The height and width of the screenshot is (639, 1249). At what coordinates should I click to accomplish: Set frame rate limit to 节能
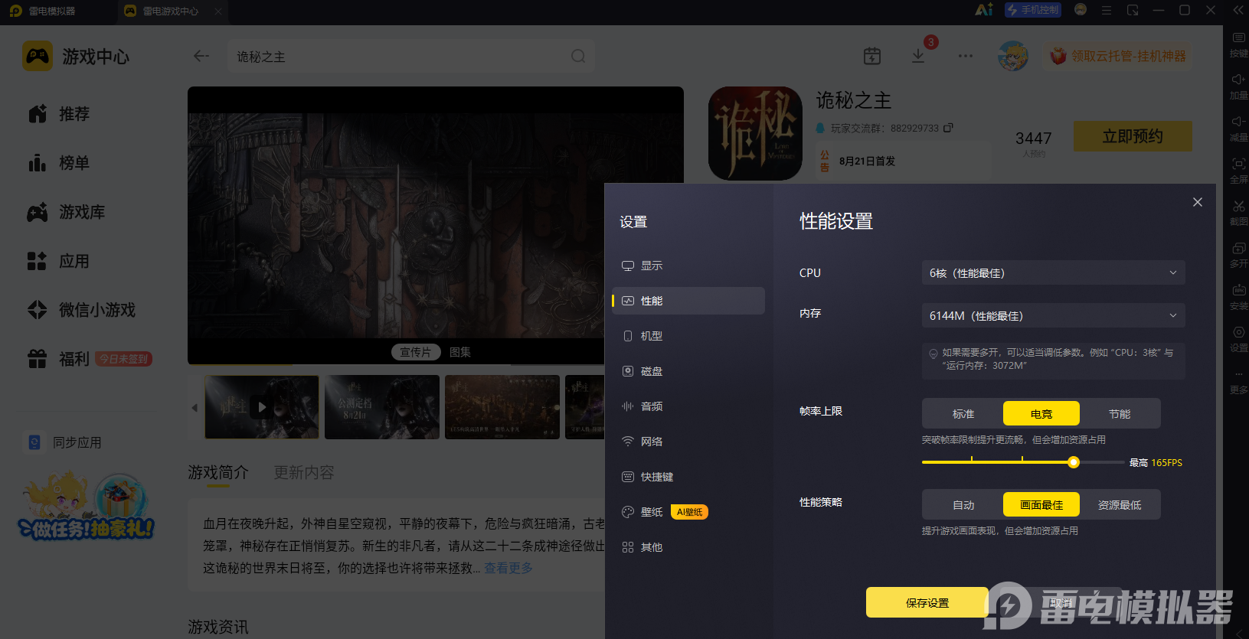(x=1120, y=414)
